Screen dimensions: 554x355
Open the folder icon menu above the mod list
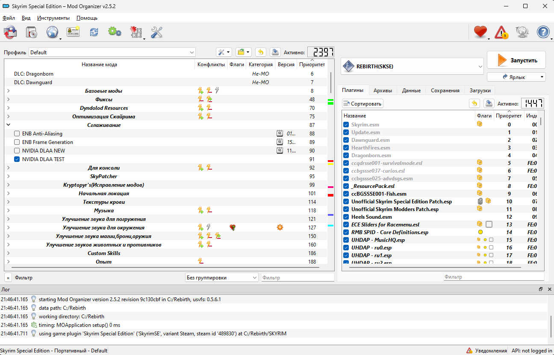coord(244,52)
